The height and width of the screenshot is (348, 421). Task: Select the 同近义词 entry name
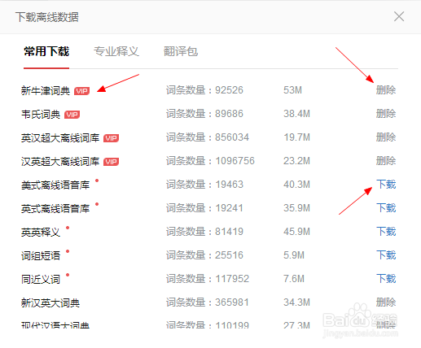(41, 279)
